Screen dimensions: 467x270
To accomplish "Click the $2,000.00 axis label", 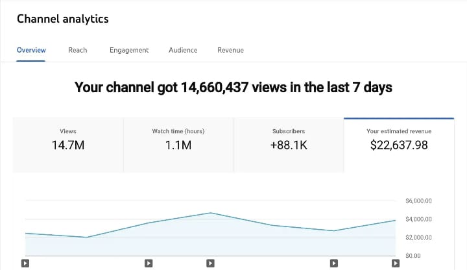I will point(418,238).
